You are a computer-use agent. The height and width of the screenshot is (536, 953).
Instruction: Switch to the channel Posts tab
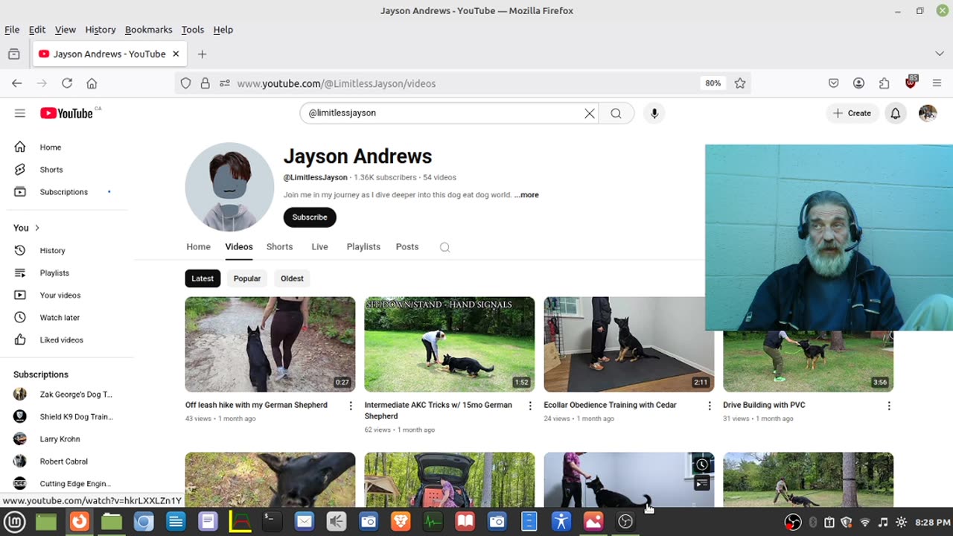tap(407, 247)
